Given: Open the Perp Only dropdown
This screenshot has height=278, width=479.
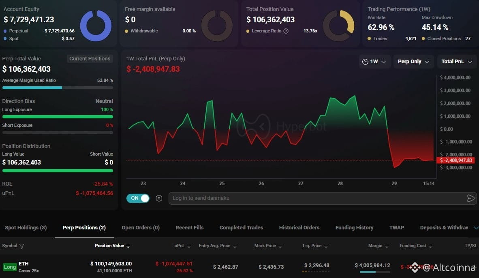Looking at the screenshot, I should pyautogui.click(x=413, y=62).
